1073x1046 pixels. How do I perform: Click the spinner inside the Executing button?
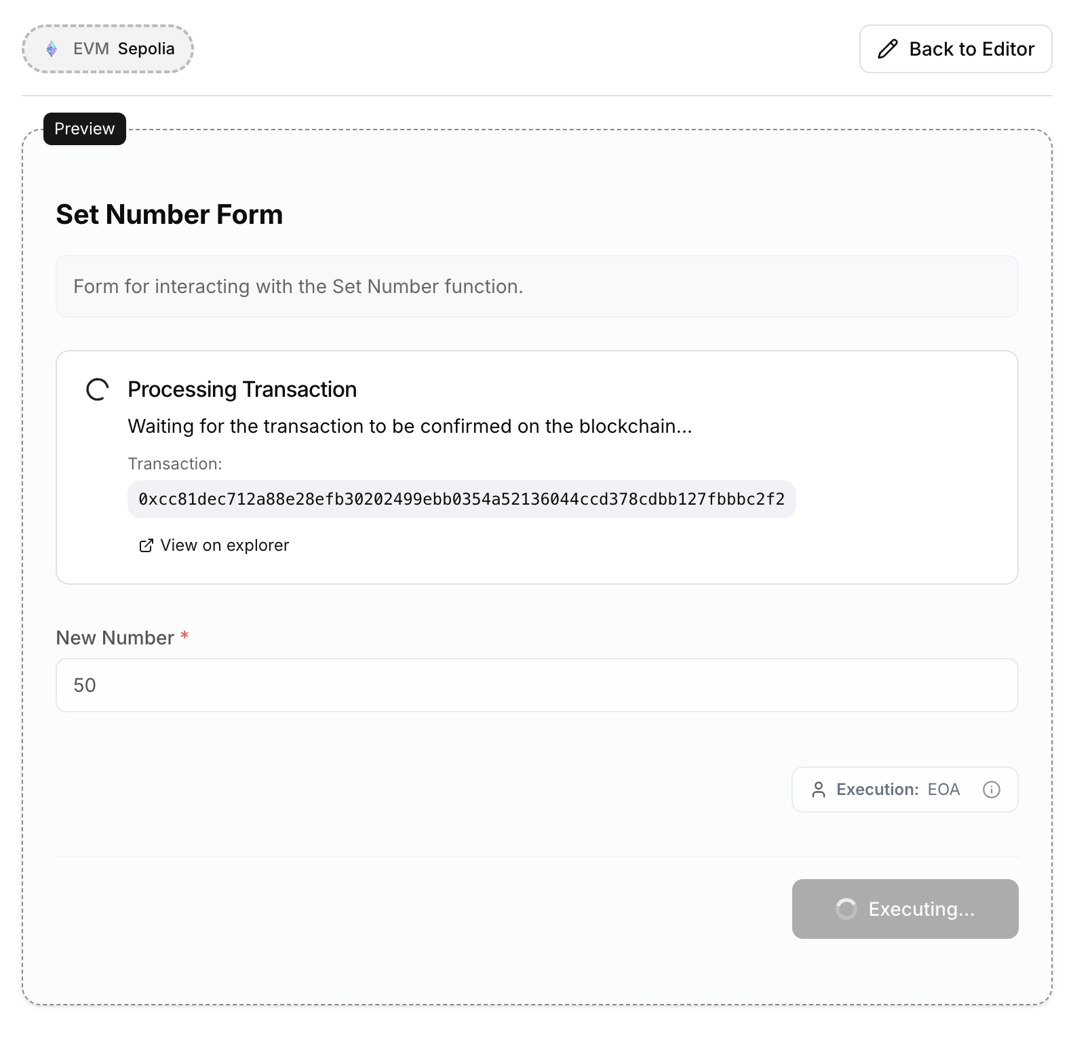point(845,909)
